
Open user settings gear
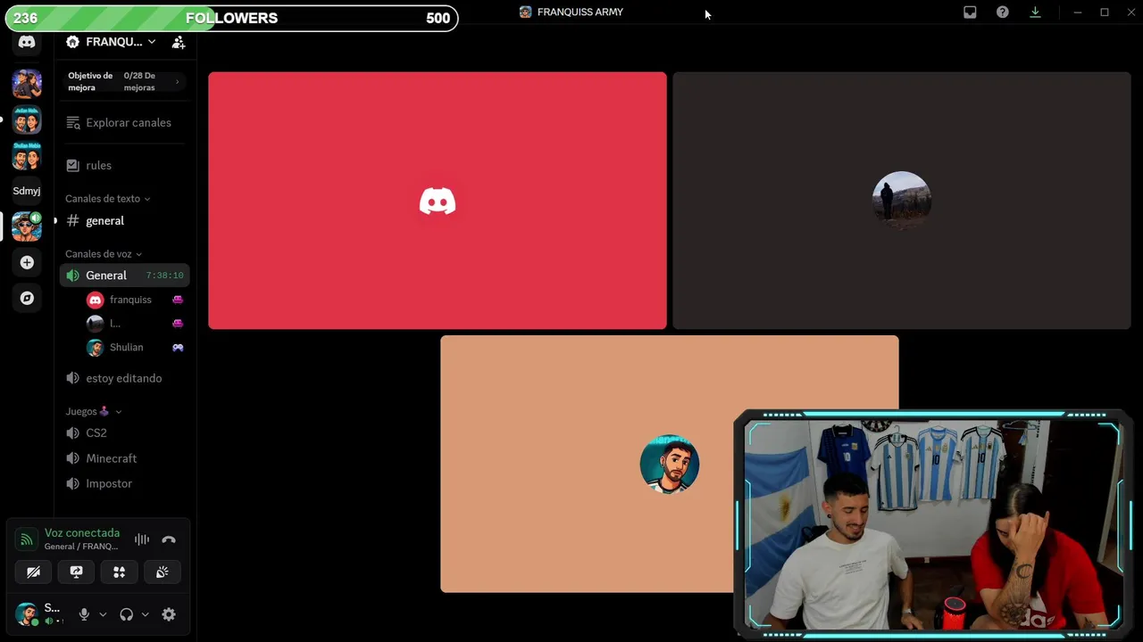[x=169, y=614]
